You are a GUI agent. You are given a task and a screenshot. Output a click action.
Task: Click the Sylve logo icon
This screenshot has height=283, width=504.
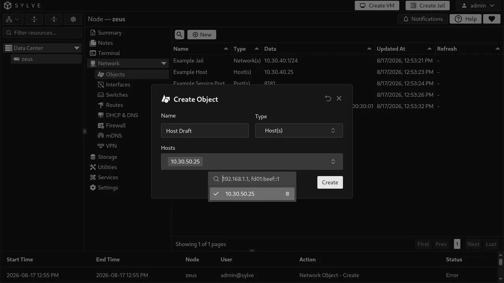8,6
